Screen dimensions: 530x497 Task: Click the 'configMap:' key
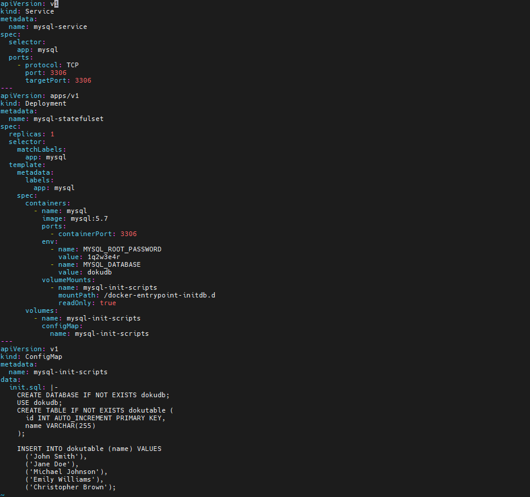pyautogui.click(x=62, y=326)
